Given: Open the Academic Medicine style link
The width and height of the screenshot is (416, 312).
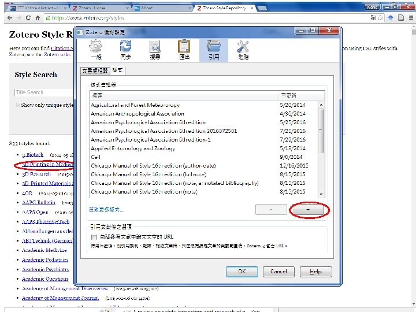Looking at the screenshot, I should [x=44, y=250].
